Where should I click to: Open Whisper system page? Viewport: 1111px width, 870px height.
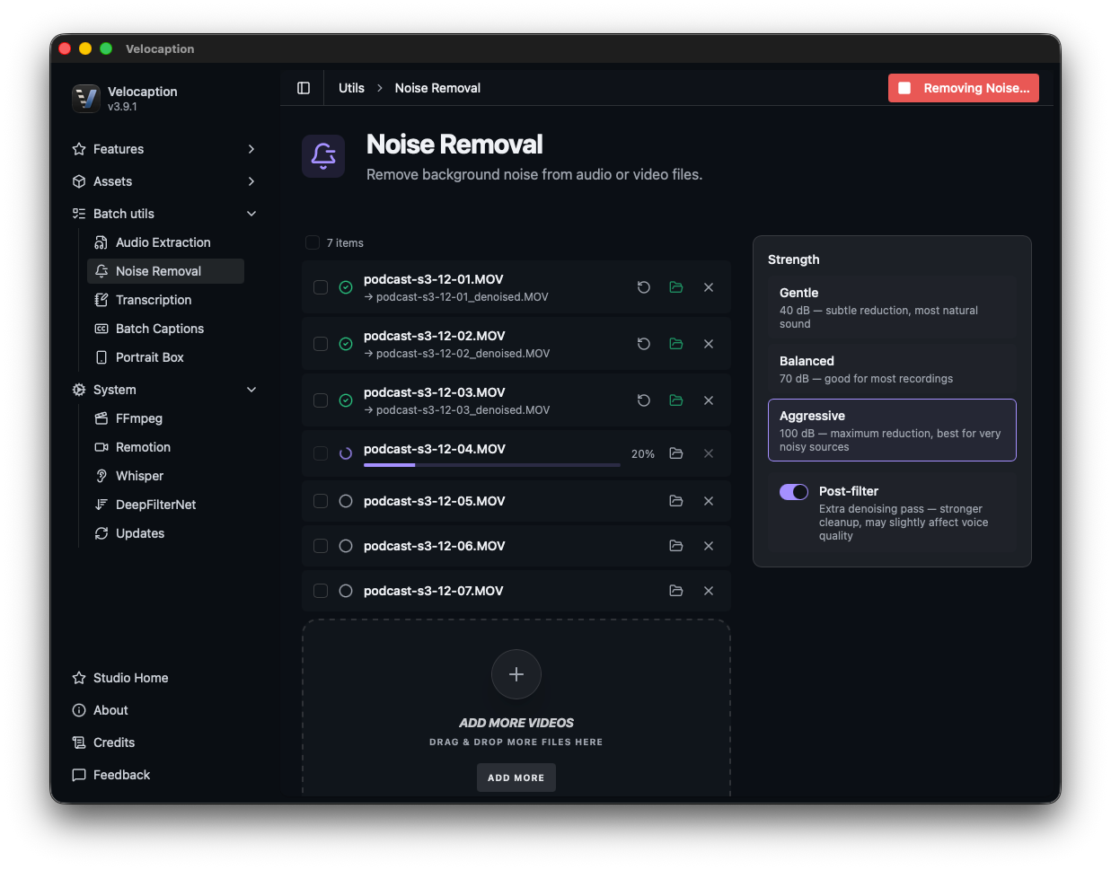[x=165, y=476]
